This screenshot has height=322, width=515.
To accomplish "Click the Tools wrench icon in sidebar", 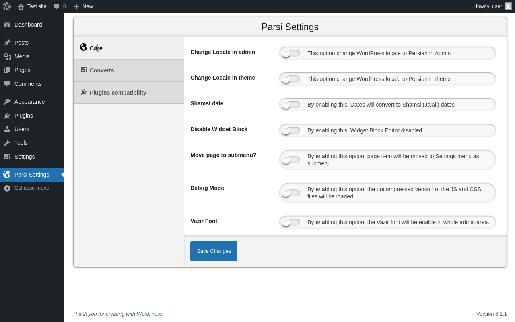I will click(7, 143).
